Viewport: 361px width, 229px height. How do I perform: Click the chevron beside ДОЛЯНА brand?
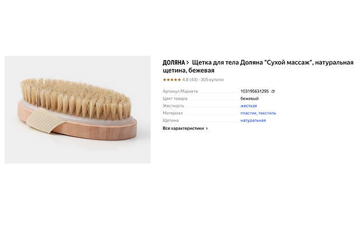click(x=187, y=62)
